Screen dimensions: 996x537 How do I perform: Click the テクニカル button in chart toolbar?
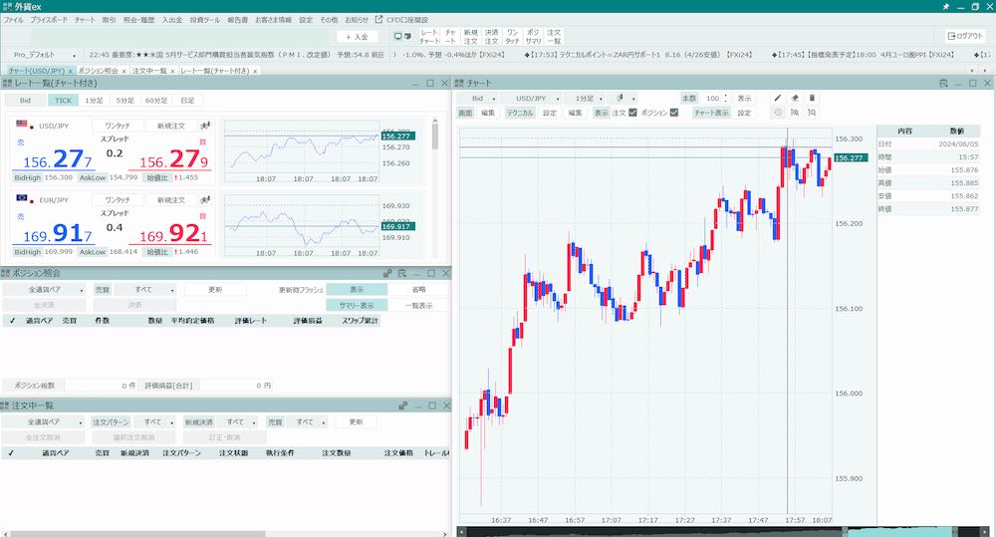coord(520,113)
